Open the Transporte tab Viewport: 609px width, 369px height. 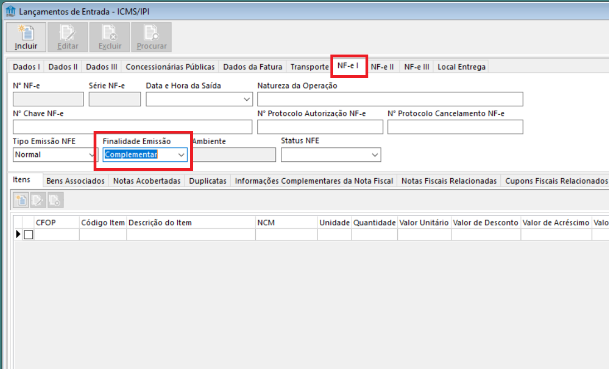(x=309, y=67)
